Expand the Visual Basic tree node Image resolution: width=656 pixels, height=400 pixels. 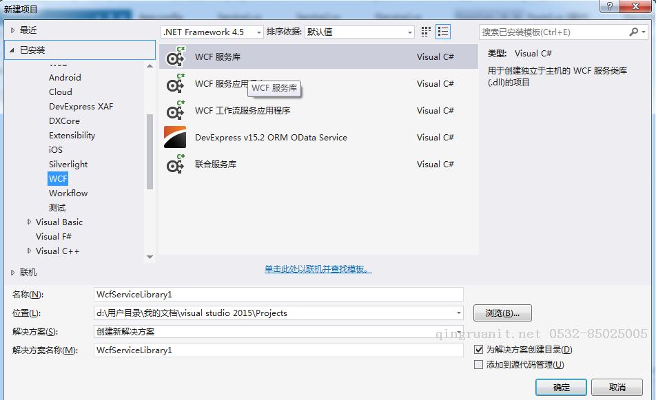[29, 222]
